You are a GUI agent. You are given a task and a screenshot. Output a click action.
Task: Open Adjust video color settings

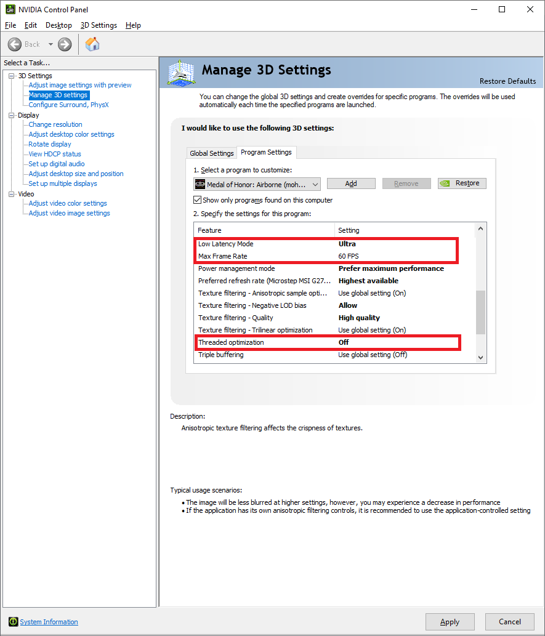coord(68,203)
